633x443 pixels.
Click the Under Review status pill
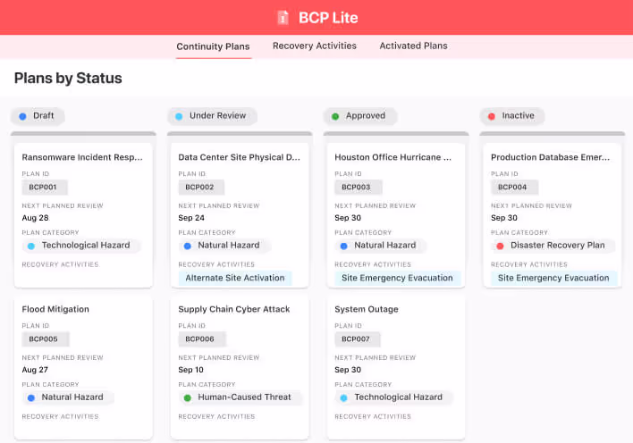212,116
